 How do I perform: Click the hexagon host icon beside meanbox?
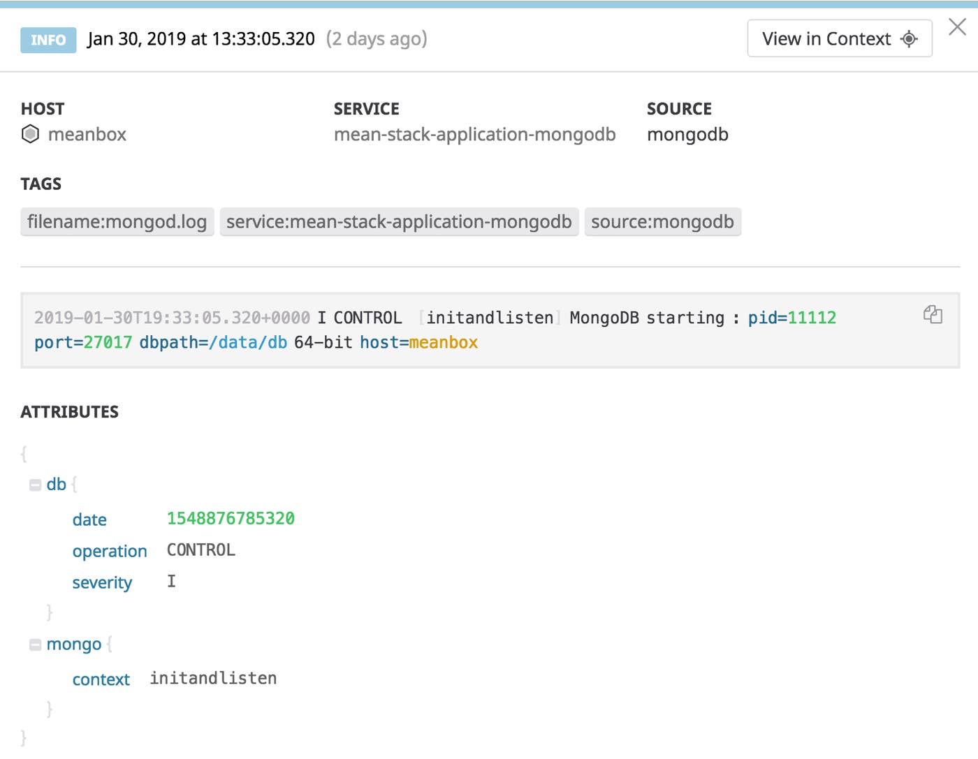coord(29,133)
